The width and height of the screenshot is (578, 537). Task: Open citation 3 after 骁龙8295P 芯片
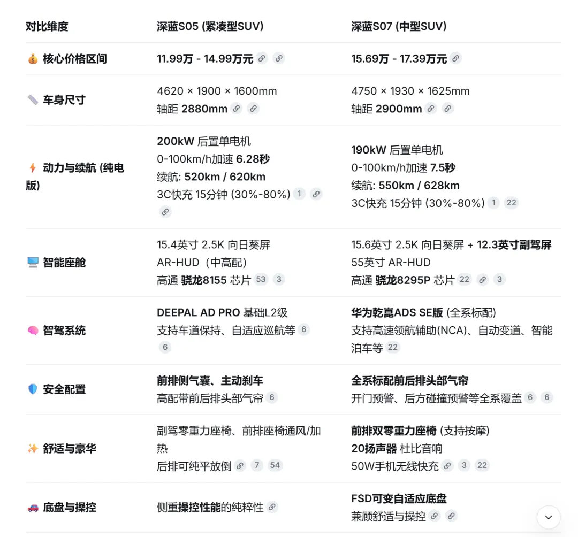[499, 279]
